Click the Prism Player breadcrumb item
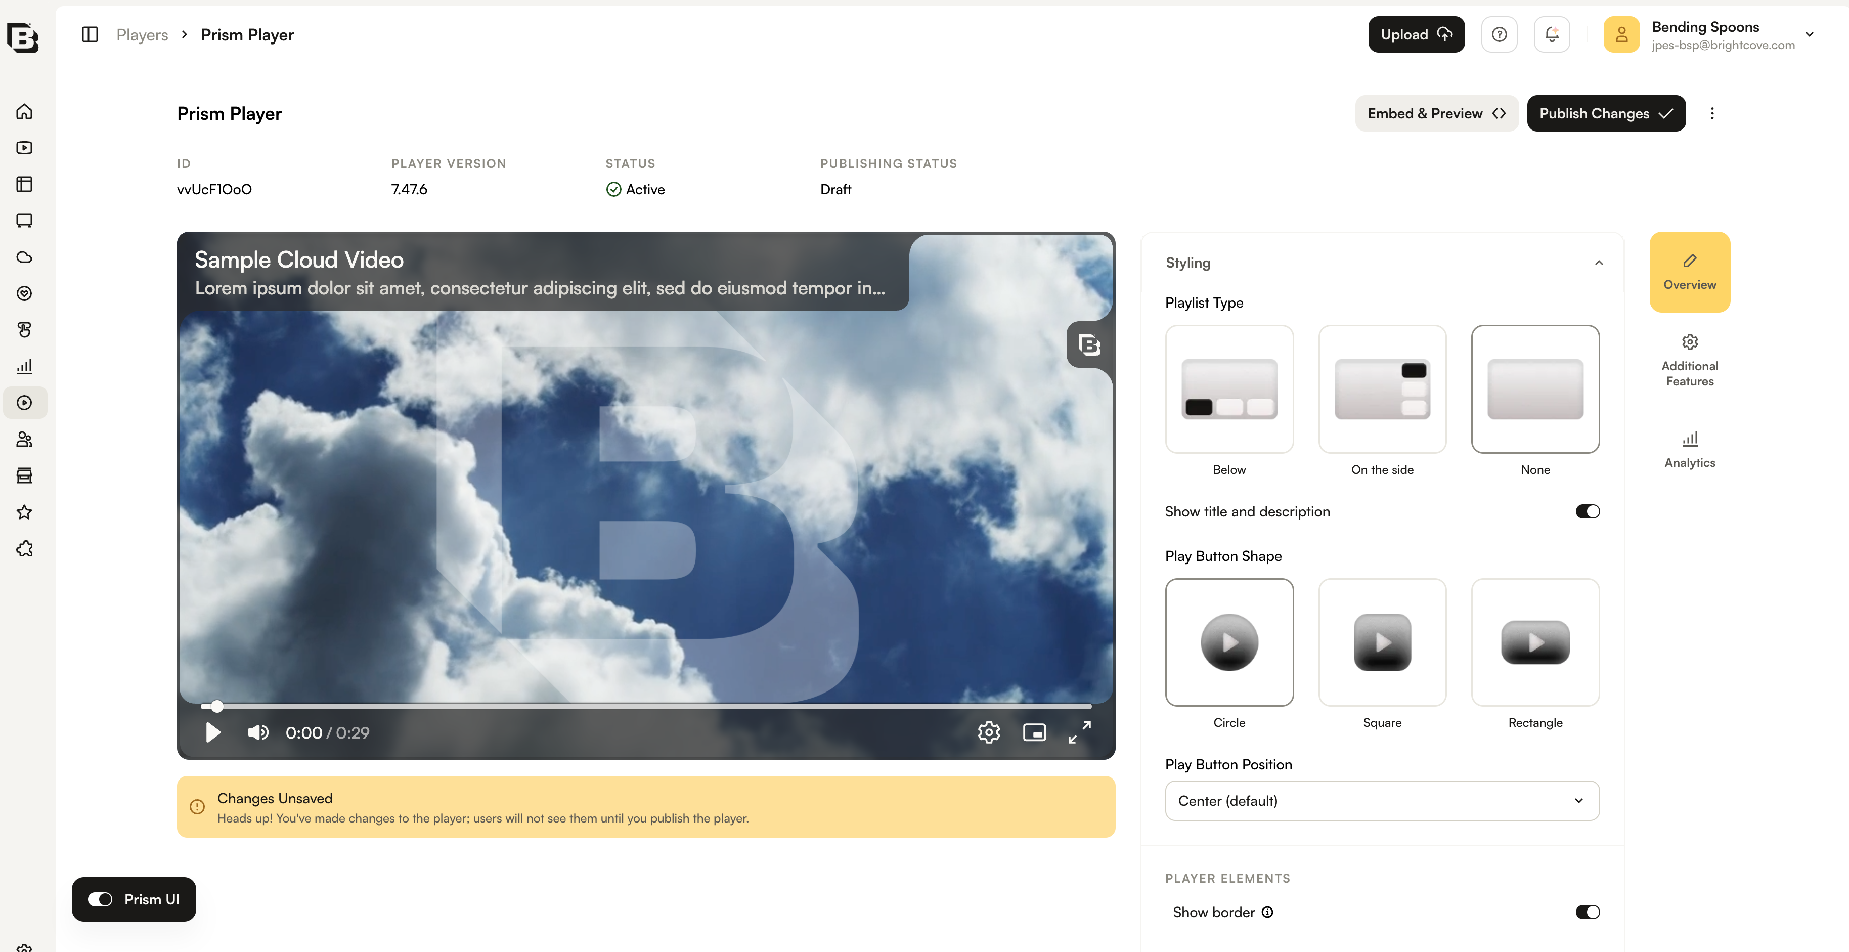This screenshot has height=952, width=1849. click(247, 34)
